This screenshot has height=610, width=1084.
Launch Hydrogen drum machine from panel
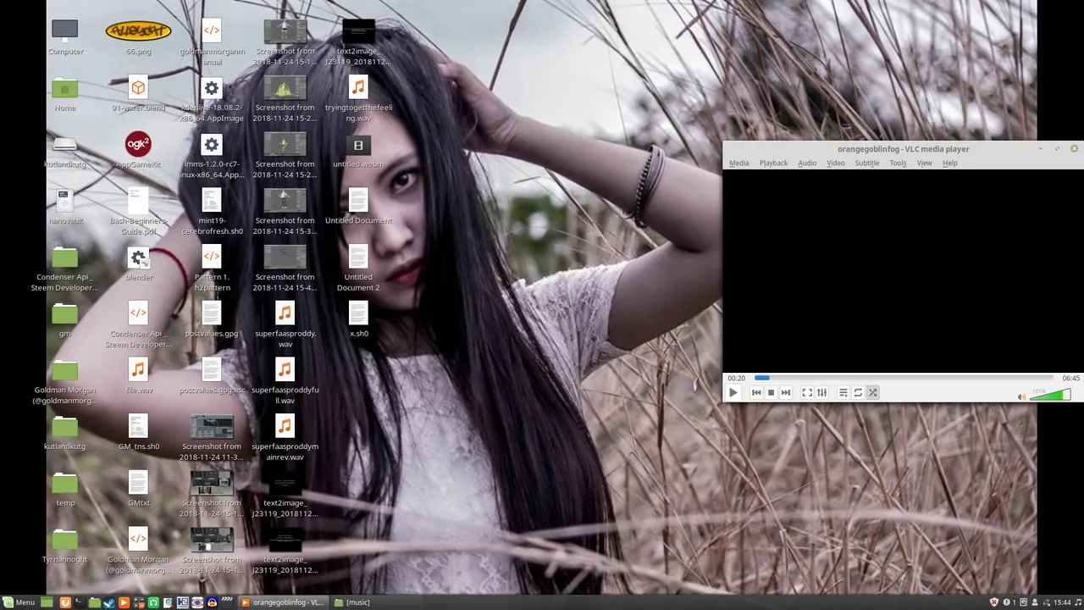pos(183,602)
